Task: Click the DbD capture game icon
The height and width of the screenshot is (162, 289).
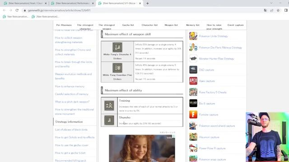Action: pyautogui.click(x=193, y=70)
